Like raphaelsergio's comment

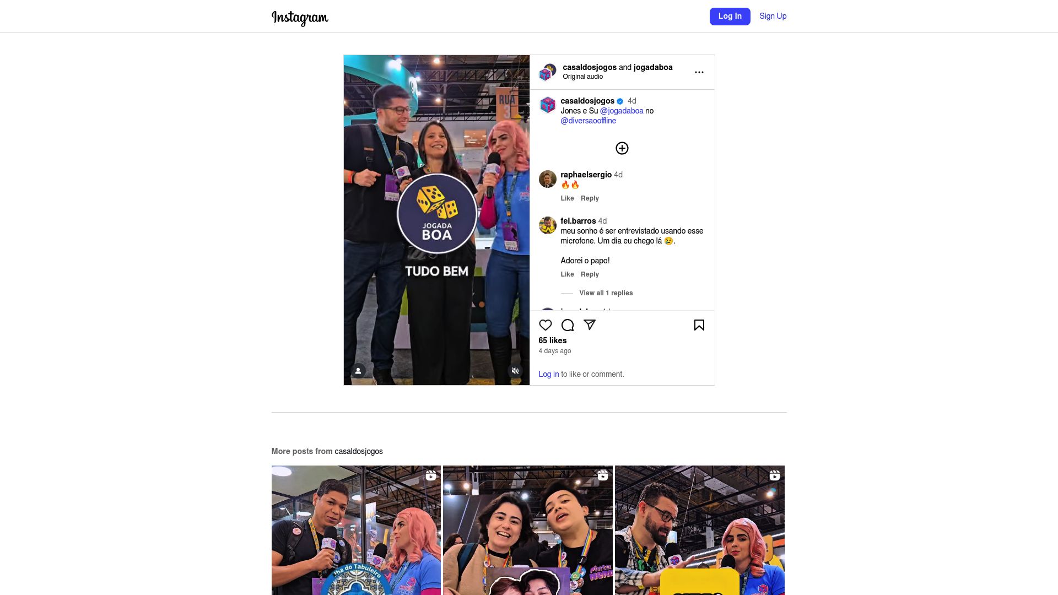(567, 198)
